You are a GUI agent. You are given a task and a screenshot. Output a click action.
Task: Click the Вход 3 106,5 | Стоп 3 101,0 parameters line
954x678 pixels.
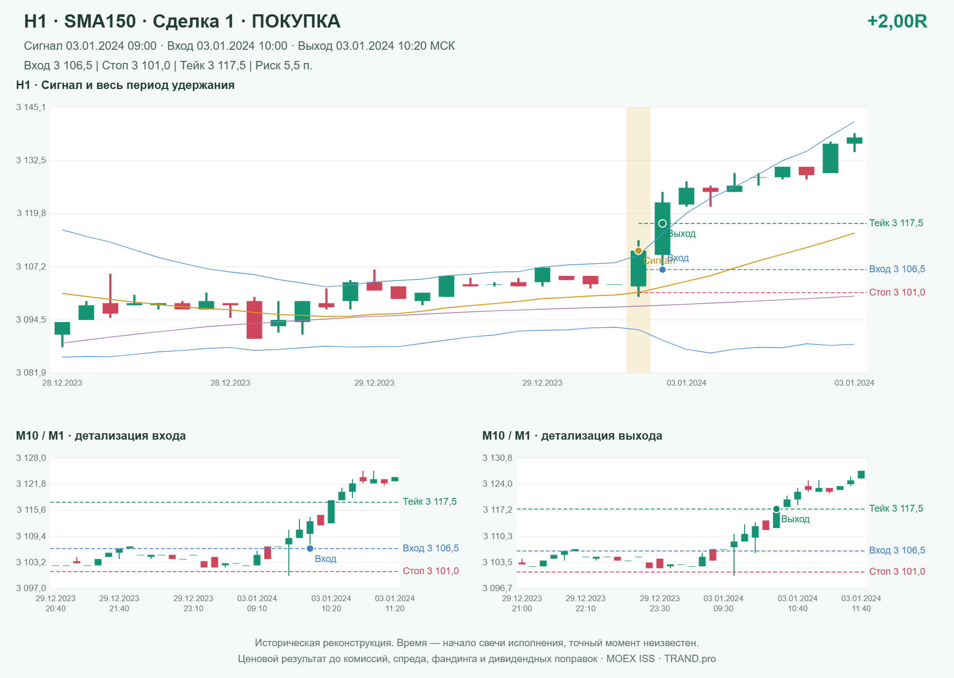click(168, 66)
